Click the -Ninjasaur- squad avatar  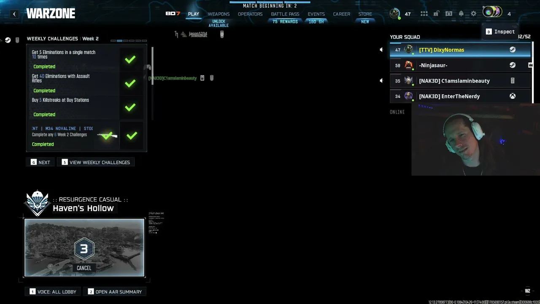(408, 65)
